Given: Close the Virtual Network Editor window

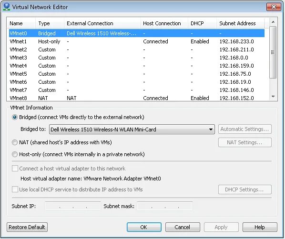Looking at the screenshot, I should (274, 7).
